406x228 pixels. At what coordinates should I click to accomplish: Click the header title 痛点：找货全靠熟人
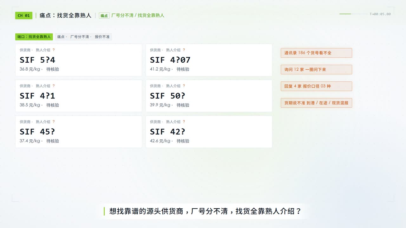[x=65, y=16]
